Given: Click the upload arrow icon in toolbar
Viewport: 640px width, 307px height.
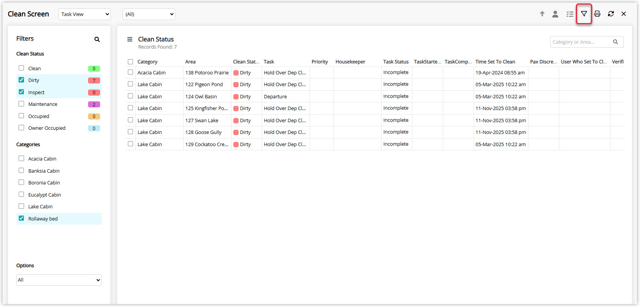Looking at the screenshot, I should [542, 14].
